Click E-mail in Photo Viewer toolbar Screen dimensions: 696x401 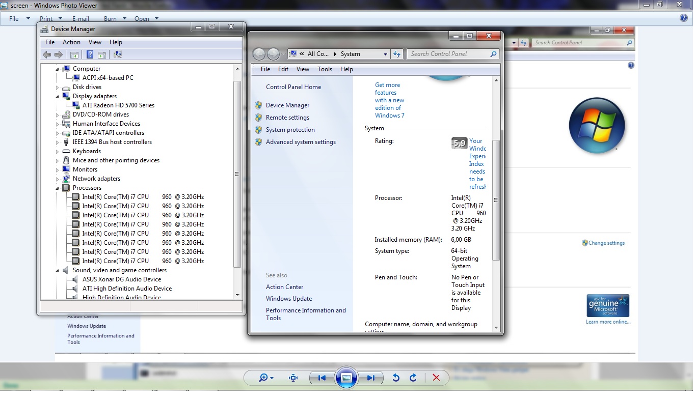[81, 19]
